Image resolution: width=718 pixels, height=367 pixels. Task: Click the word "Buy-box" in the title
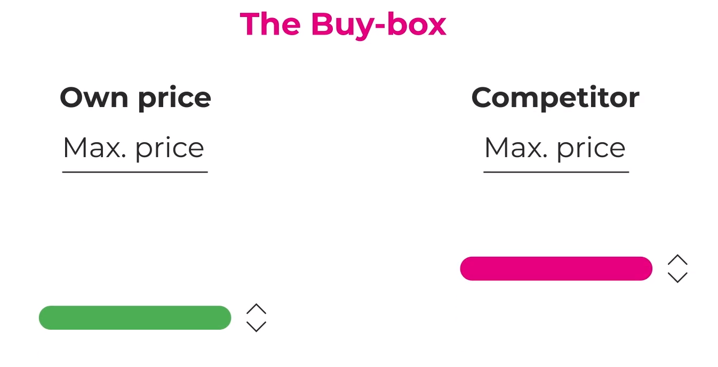coord(378,25)
